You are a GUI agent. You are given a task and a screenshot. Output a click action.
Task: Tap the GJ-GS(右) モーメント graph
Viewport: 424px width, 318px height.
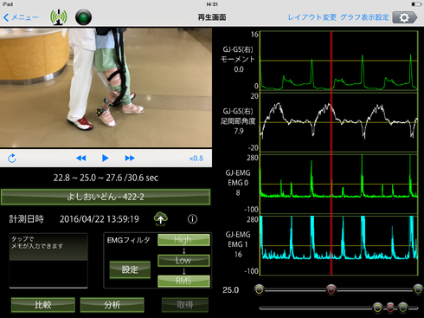pos(339,62)
